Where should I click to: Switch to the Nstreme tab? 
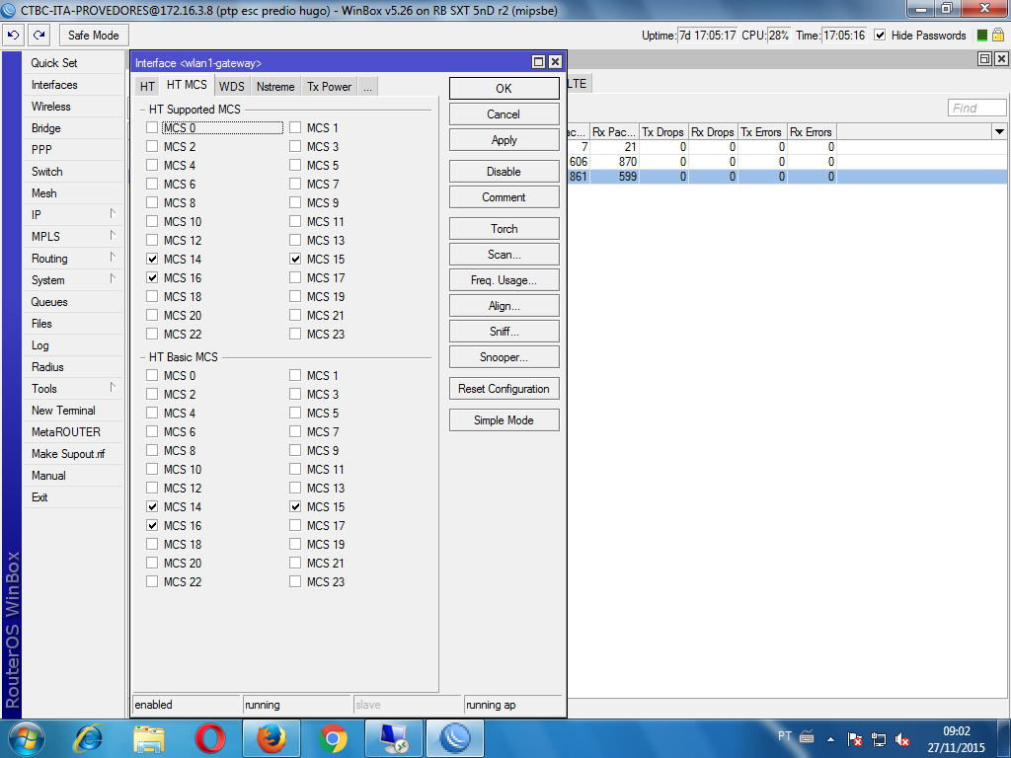(x=275, y=87)
